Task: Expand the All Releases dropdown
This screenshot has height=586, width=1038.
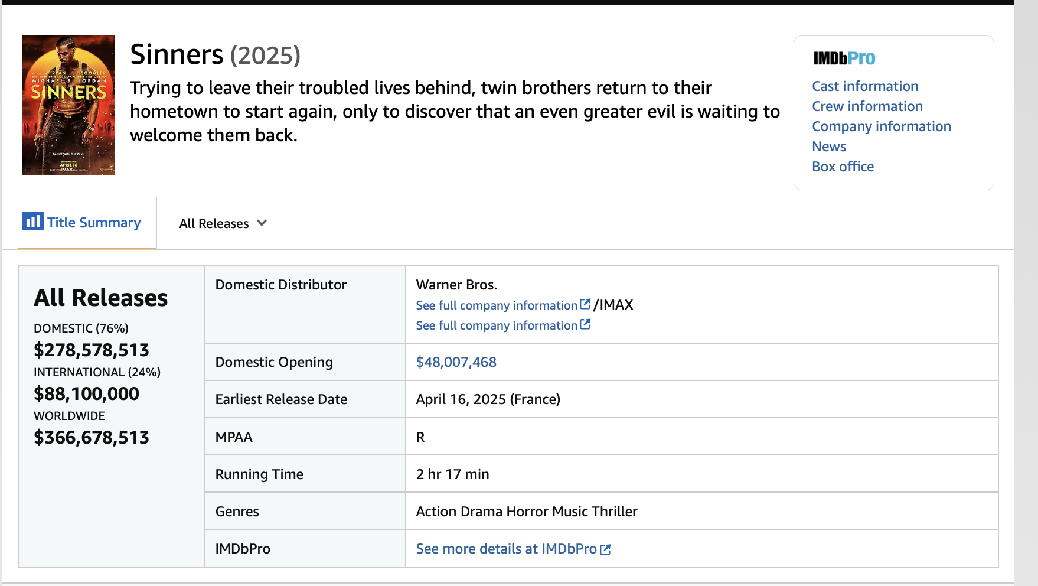Action: [x=223, y=223]
